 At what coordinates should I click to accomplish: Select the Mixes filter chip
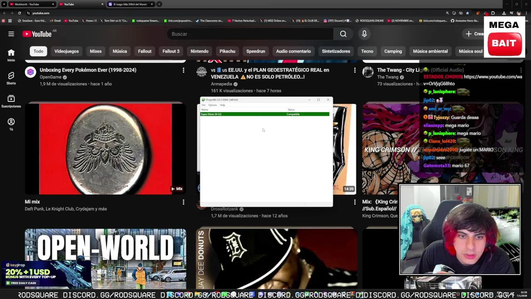(x=95, y=51)
